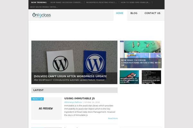Click excerpt After WordPress3.7 it introduced
This screenshot has width=193, height=128.
pos(69,80)
